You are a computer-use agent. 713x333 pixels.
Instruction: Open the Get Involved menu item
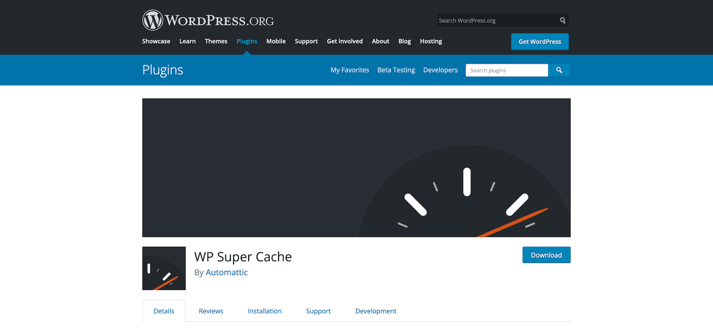click(x=345, y=41)
